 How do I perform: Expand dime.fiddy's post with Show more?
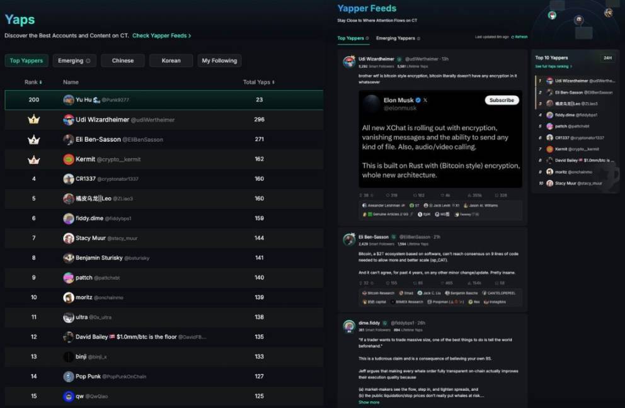(x=369, y=402)
